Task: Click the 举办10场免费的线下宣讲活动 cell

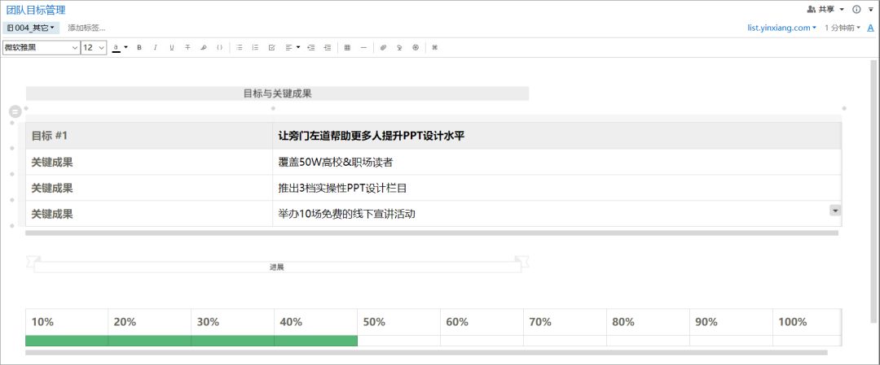Action: coord(557,213)
